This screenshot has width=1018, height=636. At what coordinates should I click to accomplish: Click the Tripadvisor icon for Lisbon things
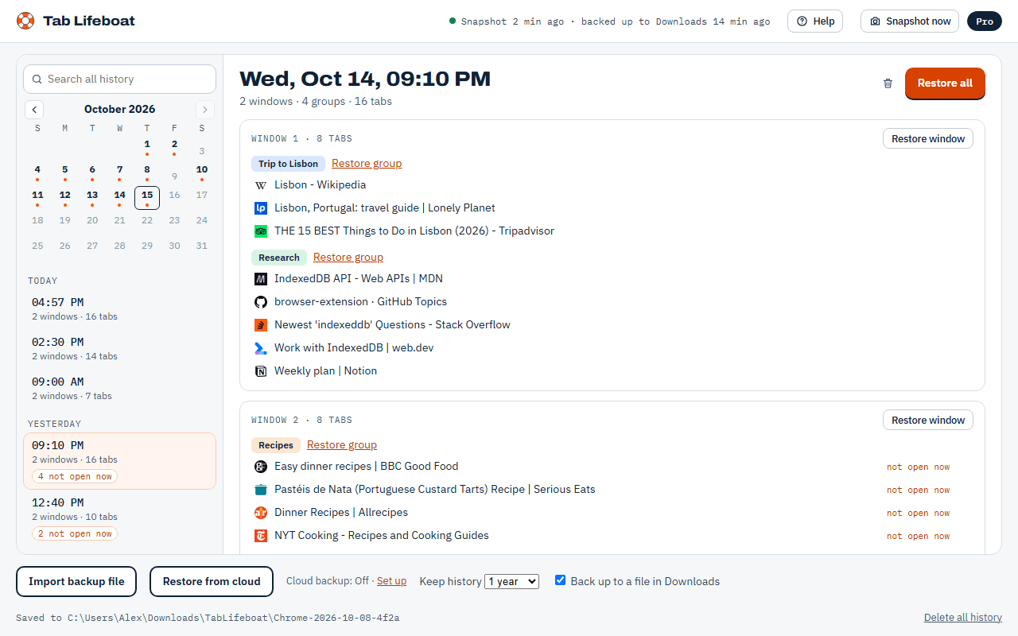point(261,231)
